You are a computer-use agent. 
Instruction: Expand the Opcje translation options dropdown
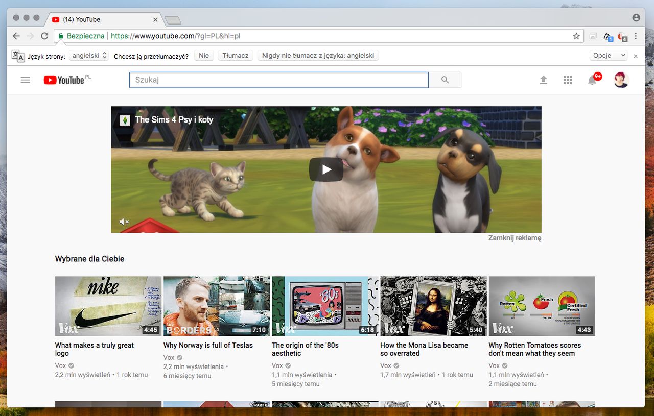(x=609, y=56)
